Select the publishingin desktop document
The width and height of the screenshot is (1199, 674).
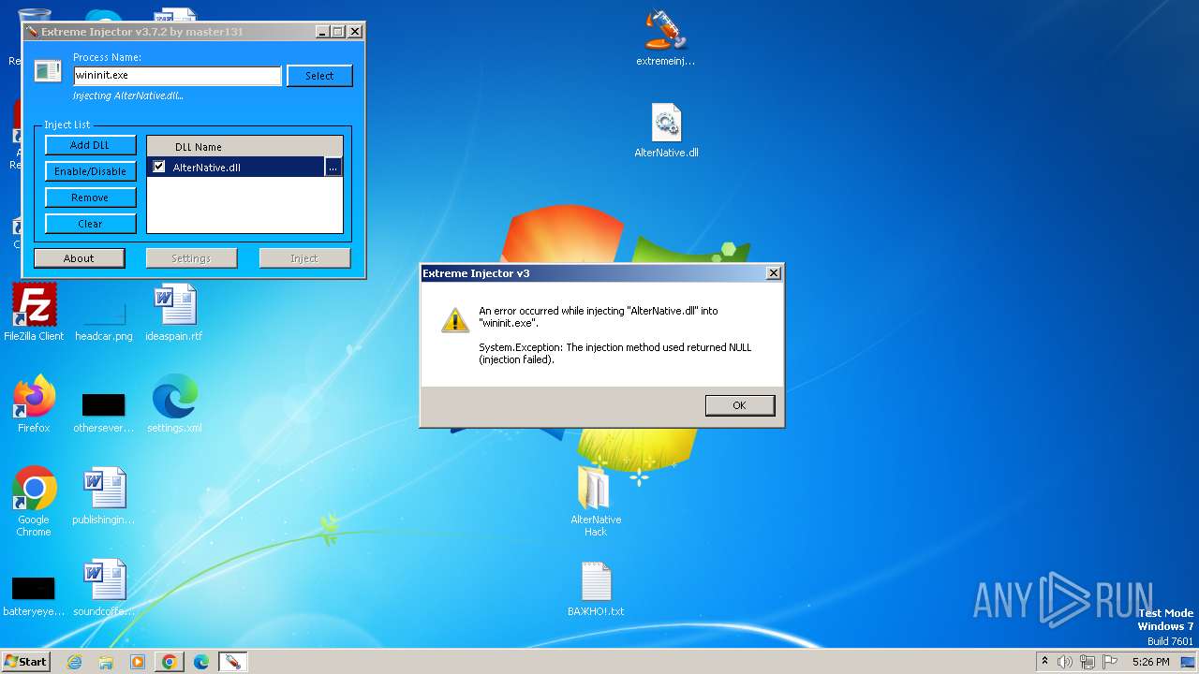(104, 496)
